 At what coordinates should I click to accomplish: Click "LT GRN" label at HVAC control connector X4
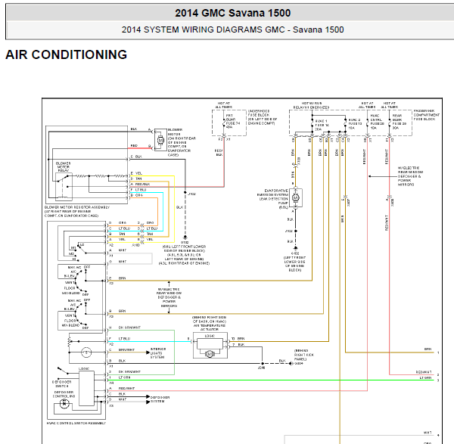[125, 377]
